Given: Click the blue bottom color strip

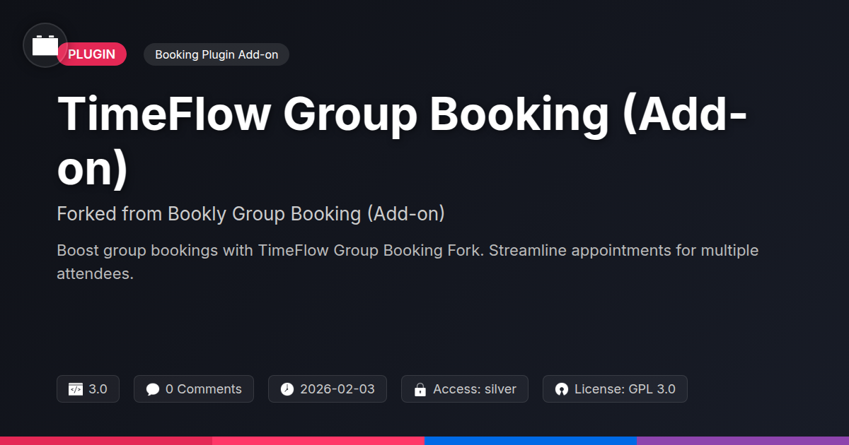Looking at the screenshot, I should [531, 440].
